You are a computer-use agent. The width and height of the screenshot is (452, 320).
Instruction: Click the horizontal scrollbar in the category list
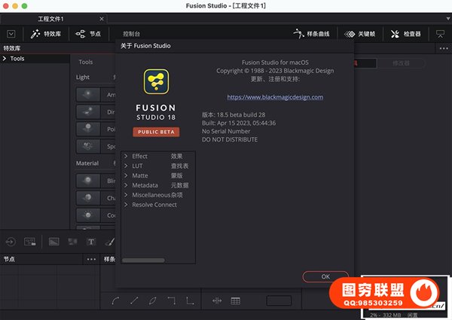(x=143, y=260)
